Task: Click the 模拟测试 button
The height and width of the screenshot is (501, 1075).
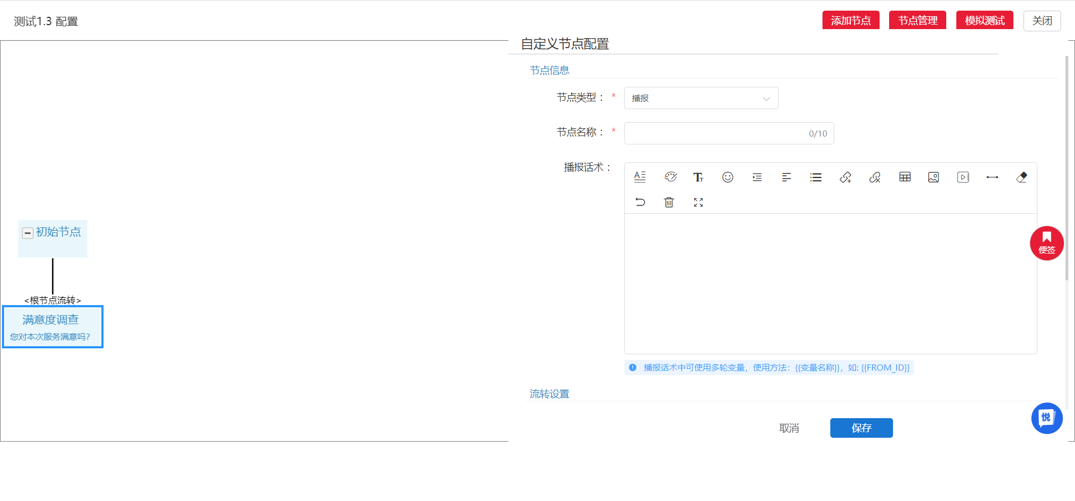Action: (x=984, y=21)
